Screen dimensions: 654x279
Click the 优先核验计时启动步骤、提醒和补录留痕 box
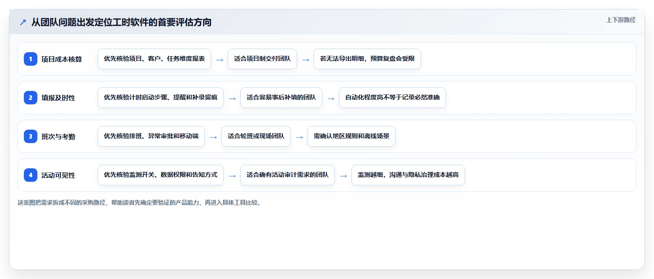161,98
